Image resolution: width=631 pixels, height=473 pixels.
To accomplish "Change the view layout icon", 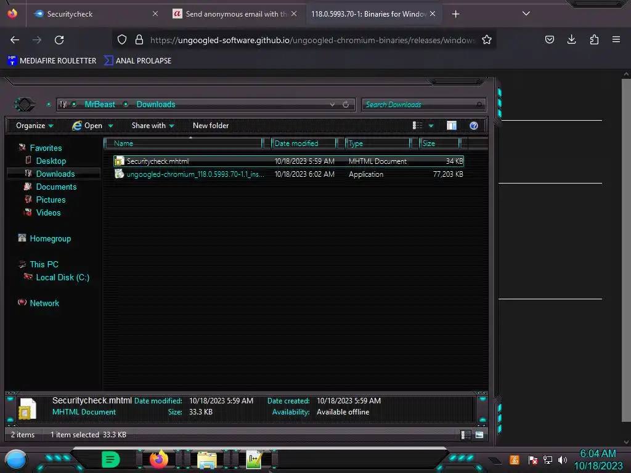I will pos(417,126).
